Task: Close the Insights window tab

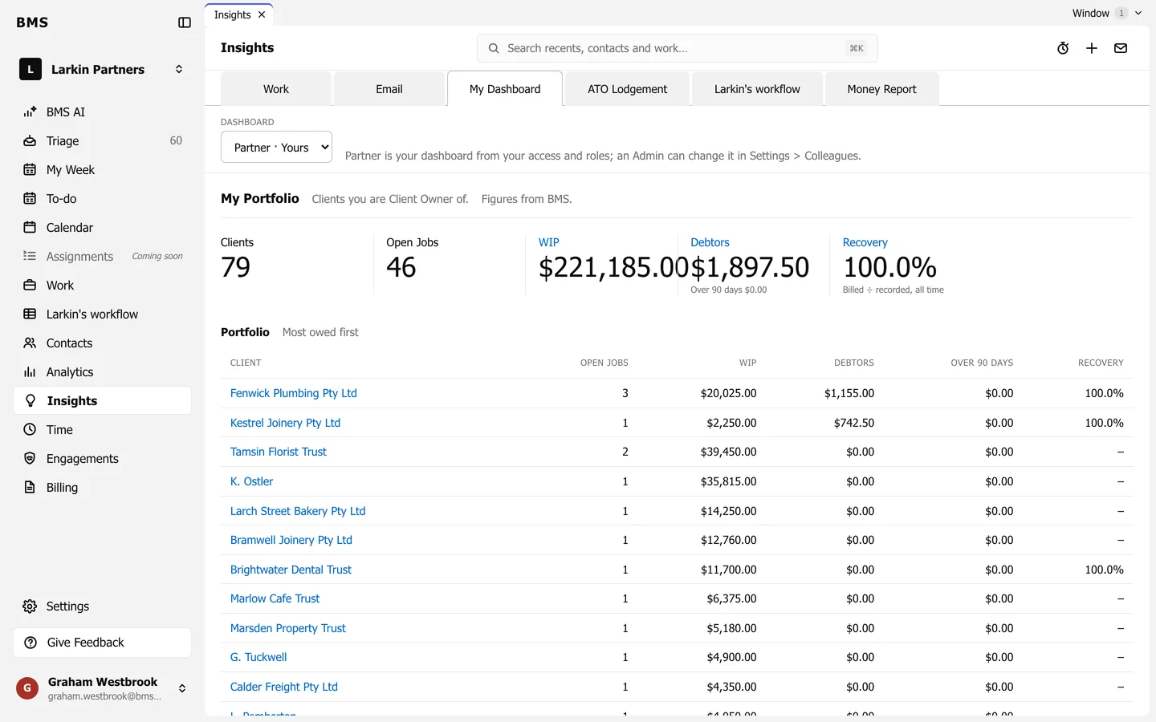Action: click(262, 14)
